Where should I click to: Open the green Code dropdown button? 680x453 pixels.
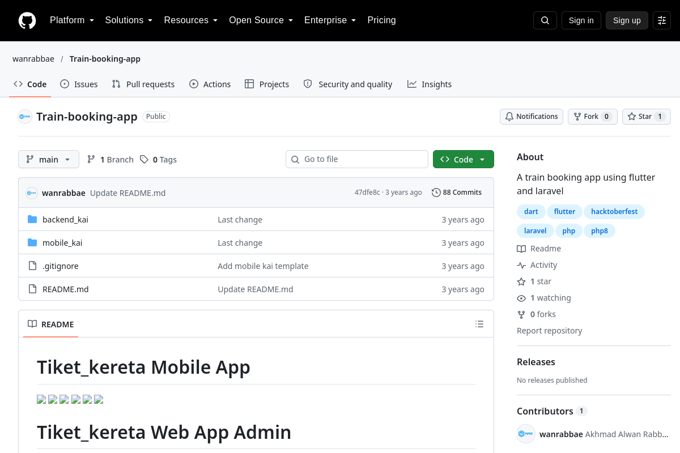click(x=464, y=159)
